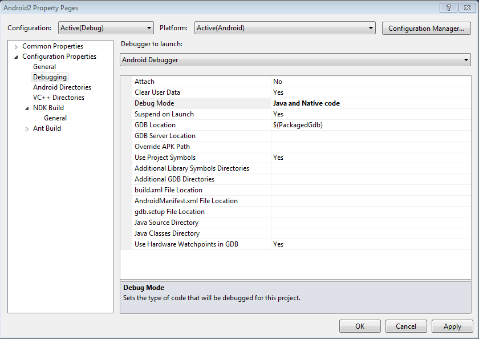Image resolution: width=479 pixels, height=339 pixels.
Task: Select Android Directories in the tree
Action: [x=62, y=87]
